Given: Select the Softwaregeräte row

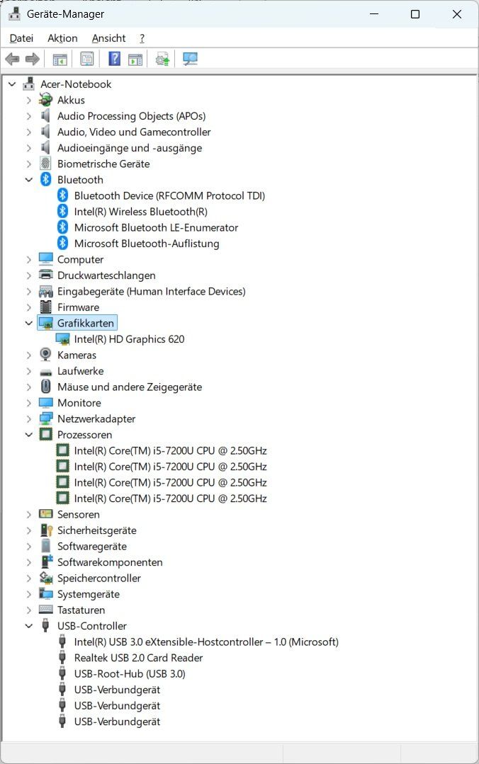Looking at the screenshot, I should click(x=91, y=546).
